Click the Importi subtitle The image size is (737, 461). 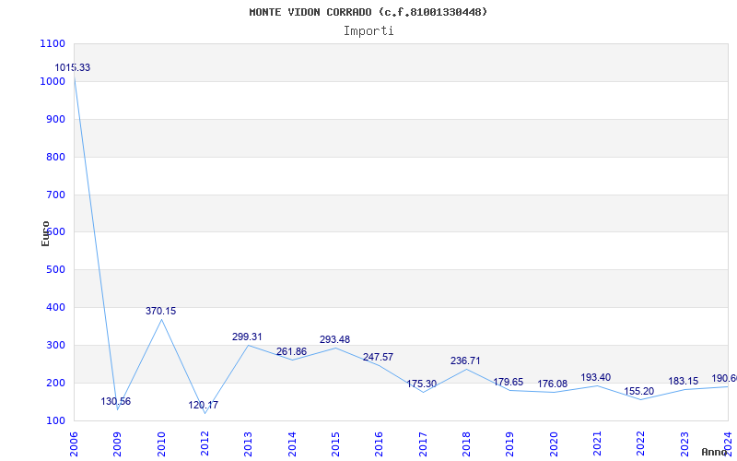[x=368, y=30]
